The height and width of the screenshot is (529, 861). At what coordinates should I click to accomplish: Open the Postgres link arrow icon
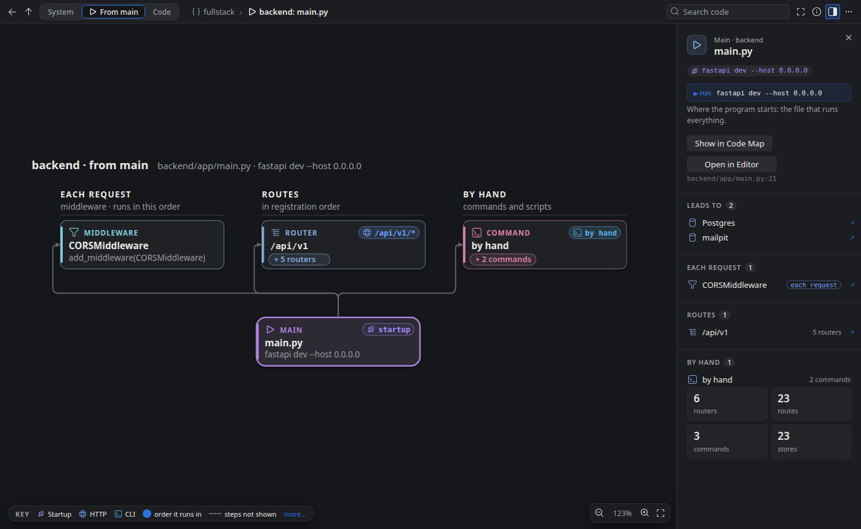852,223
